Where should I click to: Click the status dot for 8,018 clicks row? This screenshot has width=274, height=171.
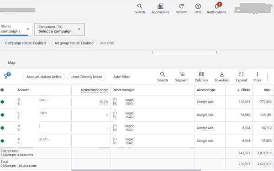point(2,141)
